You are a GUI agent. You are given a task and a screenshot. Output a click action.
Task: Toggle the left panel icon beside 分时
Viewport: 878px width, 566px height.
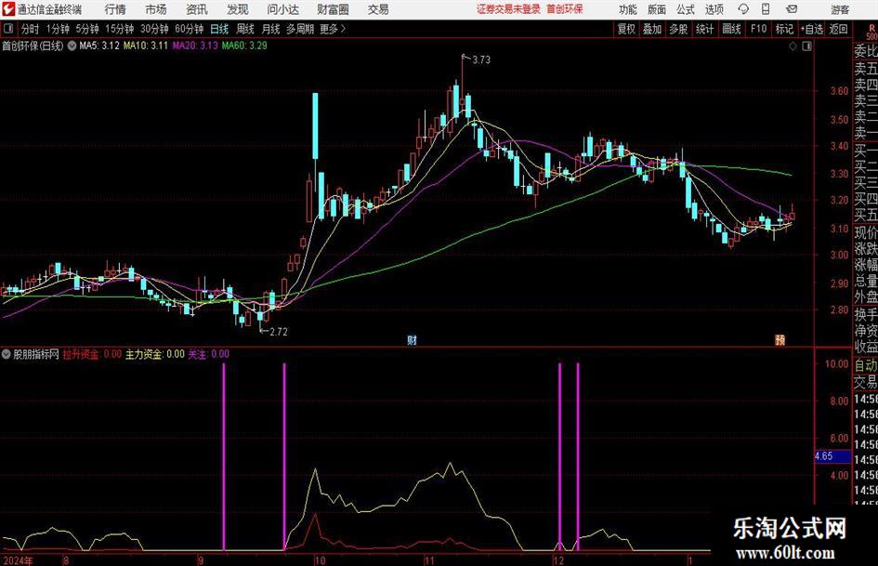point(7,29)
